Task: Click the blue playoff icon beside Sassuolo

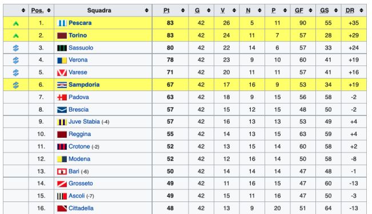Action: pyautogui.click(x=16, y=48)
